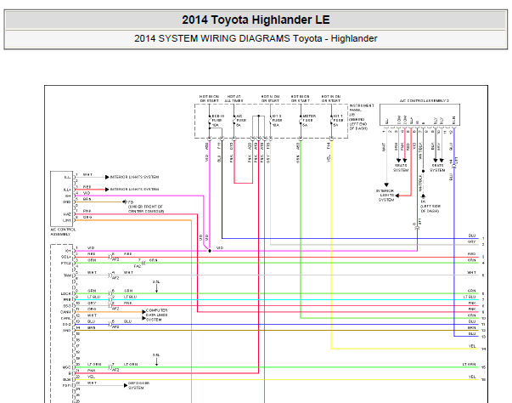Click the VIO wire splice junction dot
The height and width of the screenshot is (403, 512).
[210, 251]
